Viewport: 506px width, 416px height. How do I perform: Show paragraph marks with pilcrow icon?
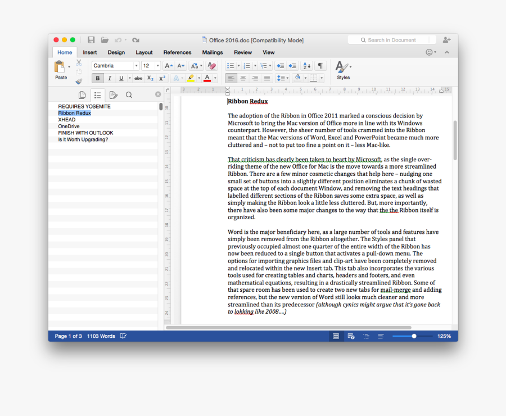pos(320,66)
